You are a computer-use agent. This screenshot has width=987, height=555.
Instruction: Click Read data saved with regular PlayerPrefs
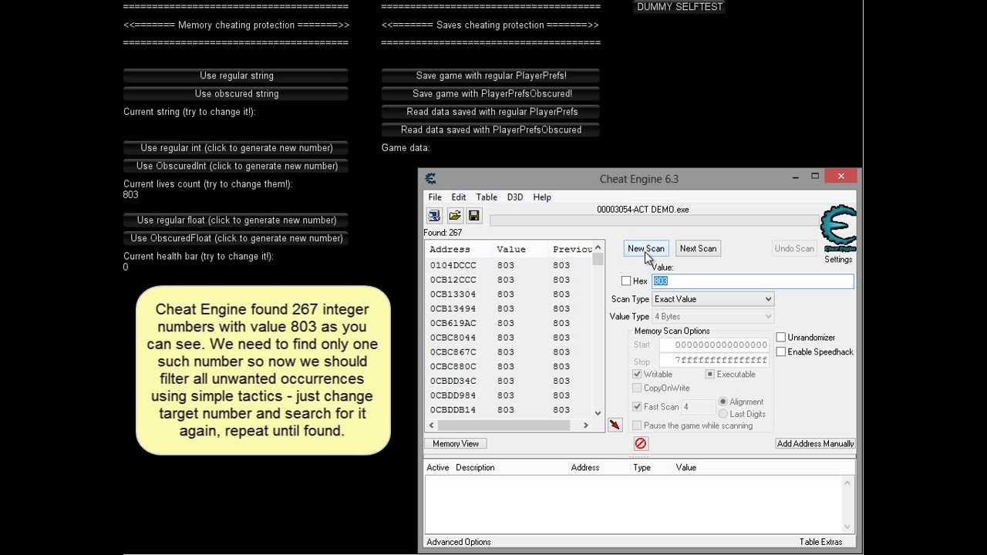pyautogui.click(x=490, y=112)
